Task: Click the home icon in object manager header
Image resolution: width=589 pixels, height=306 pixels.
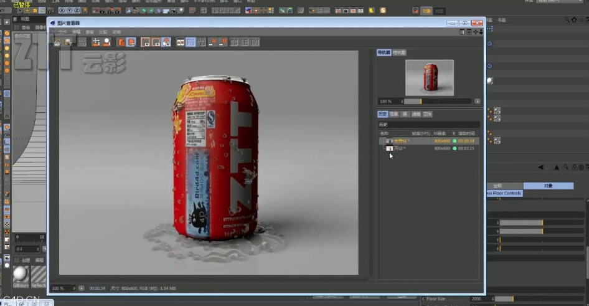Action: click(574, 20)
